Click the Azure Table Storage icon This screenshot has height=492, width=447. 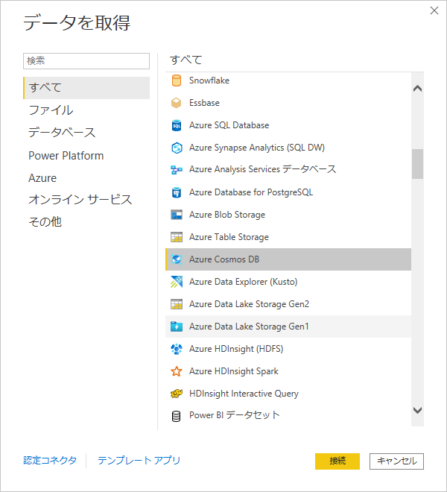point(177,237)
